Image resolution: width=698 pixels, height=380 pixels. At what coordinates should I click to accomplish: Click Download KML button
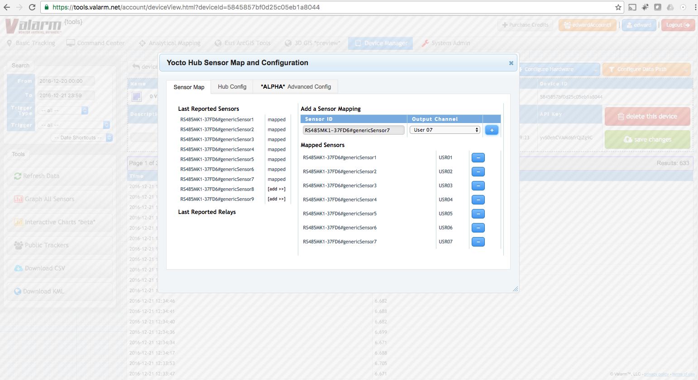[60, 291]
